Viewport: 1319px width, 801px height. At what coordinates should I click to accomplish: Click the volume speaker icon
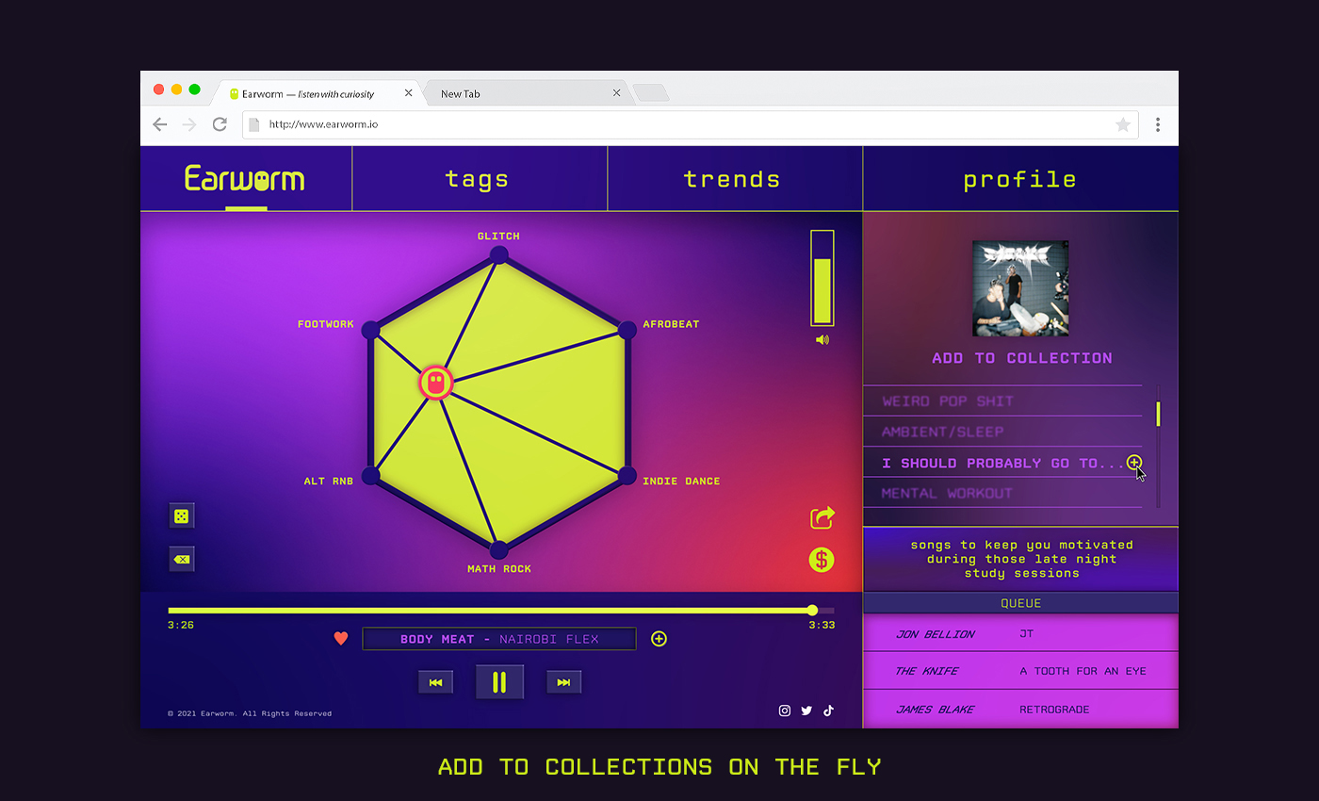[x=822, y=339]
